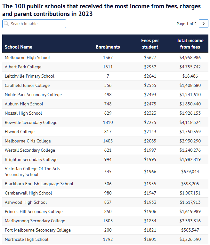Click the table title heading
Viewport: 210px width, 245px height.
101,10
